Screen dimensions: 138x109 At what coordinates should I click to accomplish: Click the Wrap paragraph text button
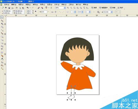pyautogui.click(x=98, y=12)
